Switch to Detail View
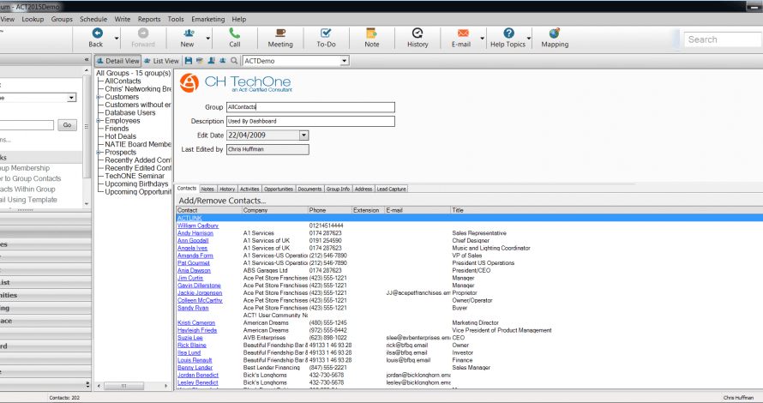763x403 pixels. [x=117, y=61]
